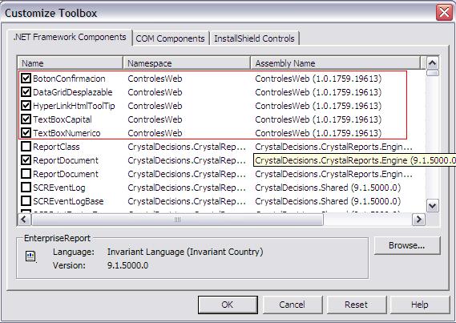Click the Browse... button
Viewport: 456px width, 323px height.
pyautogui.click(x=407, y=246)
